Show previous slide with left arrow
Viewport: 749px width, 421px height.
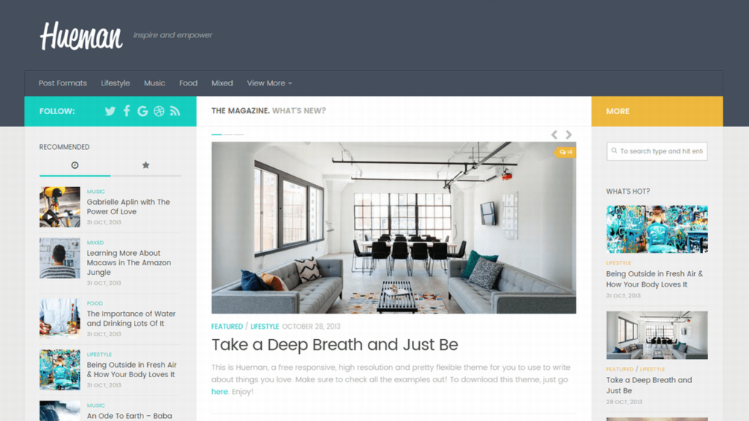click(554, 134)
